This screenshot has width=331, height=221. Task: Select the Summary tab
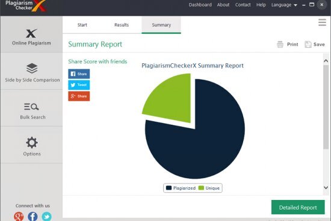[161, 25]
